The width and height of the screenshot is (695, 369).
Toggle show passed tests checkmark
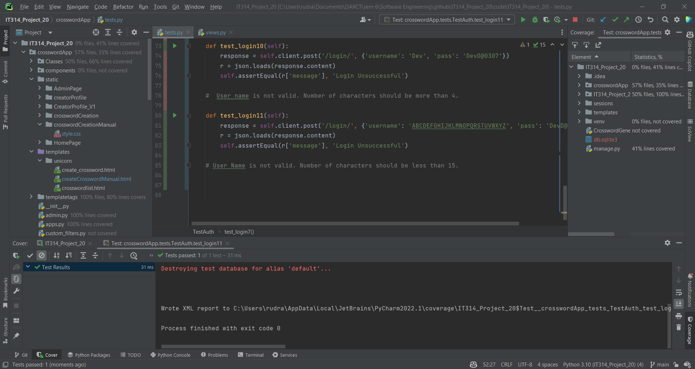click(30, 255)
